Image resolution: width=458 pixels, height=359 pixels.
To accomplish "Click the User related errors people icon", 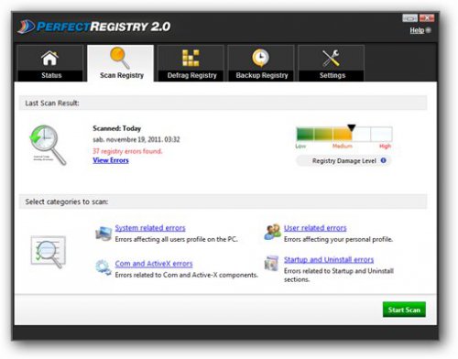I will tap(272, 232).
